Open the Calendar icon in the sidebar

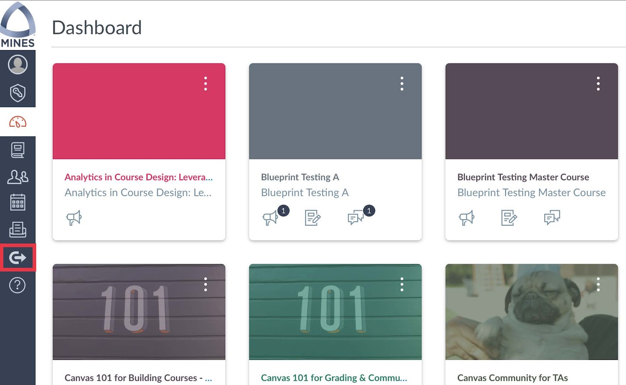[18, 202]
